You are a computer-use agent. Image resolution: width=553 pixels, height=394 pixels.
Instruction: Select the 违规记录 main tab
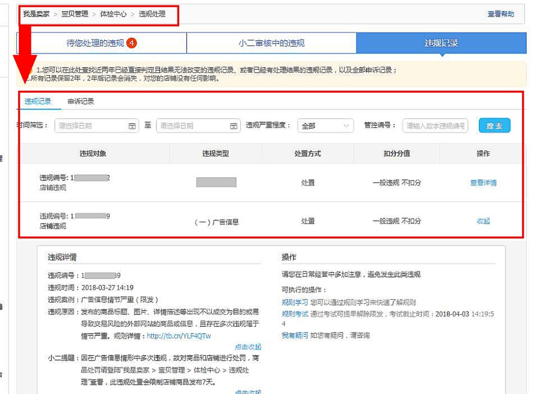tap(441, 43)
